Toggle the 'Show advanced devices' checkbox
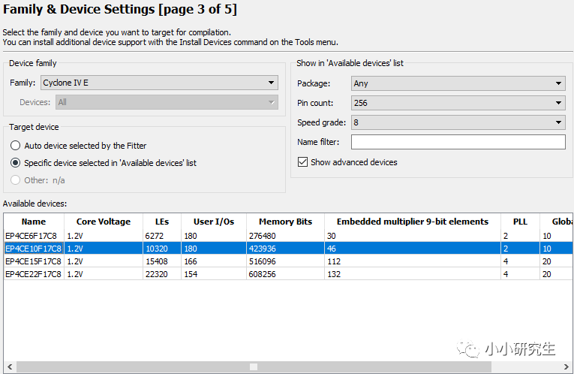Viewport: 574px width, 374px height. point(303,162)
